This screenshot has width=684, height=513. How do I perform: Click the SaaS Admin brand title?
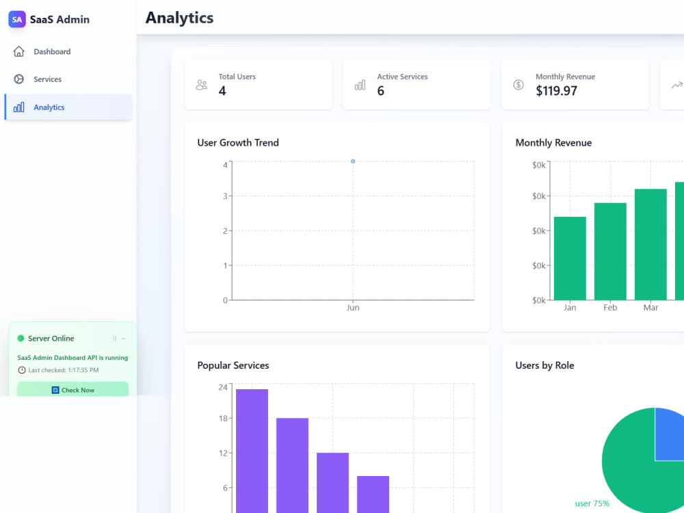(x=60, y=20)
